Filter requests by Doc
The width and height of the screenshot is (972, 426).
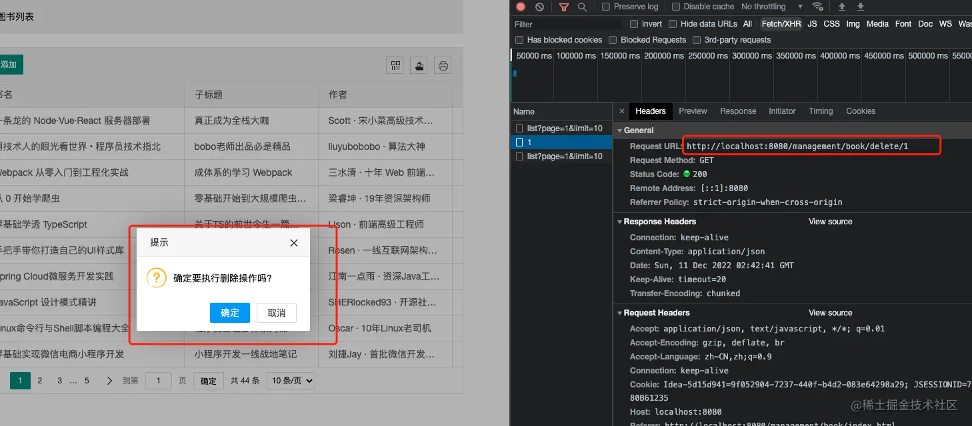(x=925, y=24)
